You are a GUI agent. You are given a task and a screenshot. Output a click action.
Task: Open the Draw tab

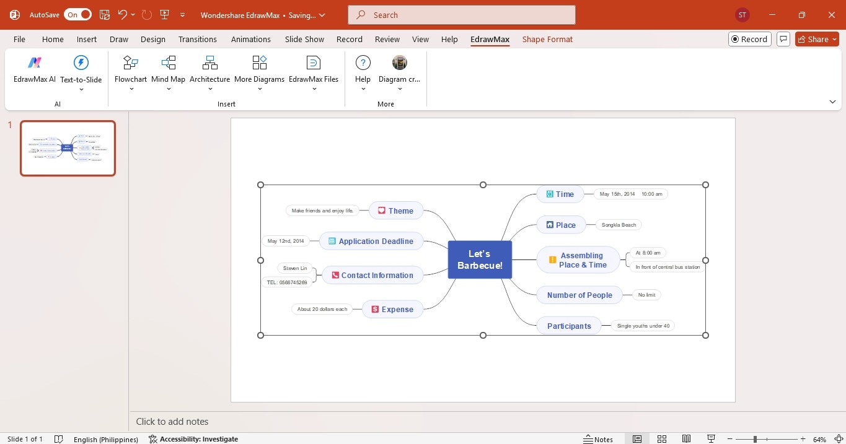(x=119, y=39)
